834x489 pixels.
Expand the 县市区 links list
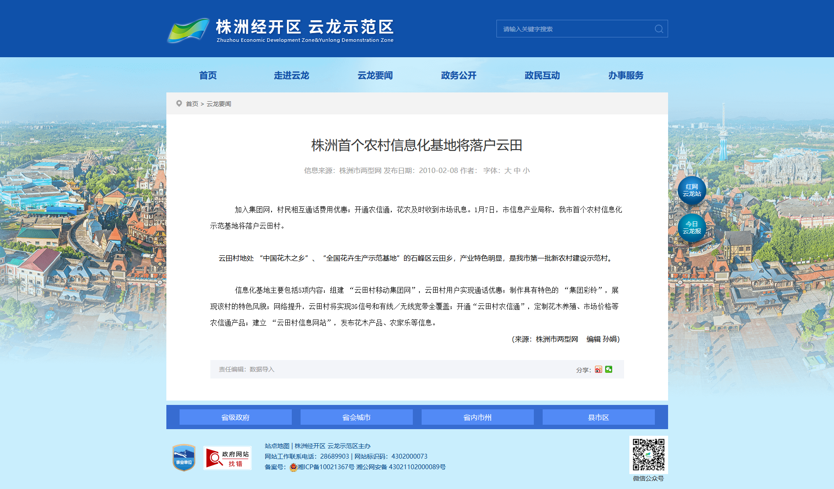599,417
